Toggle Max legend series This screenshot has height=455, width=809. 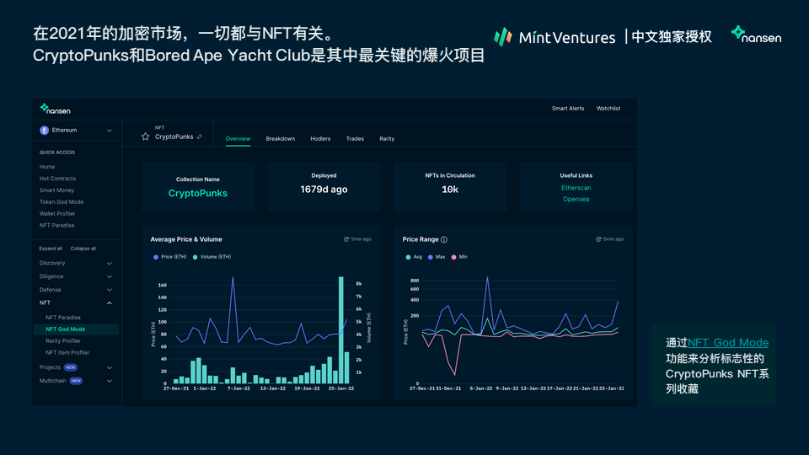437,257
